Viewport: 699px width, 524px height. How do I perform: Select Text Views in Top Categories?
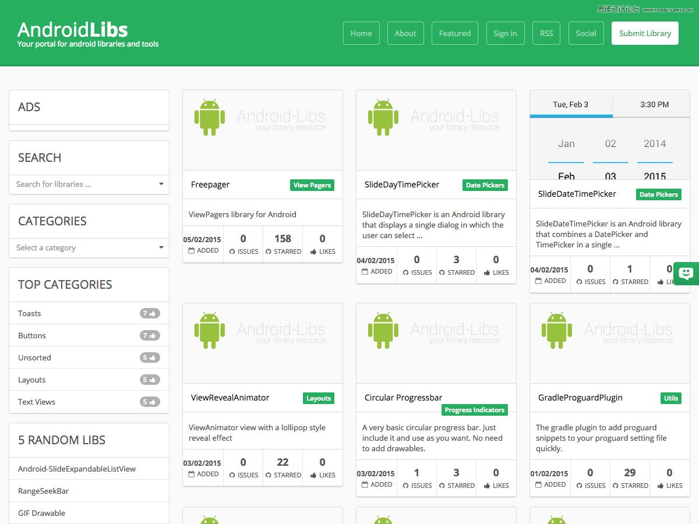(x=89, y=402)
